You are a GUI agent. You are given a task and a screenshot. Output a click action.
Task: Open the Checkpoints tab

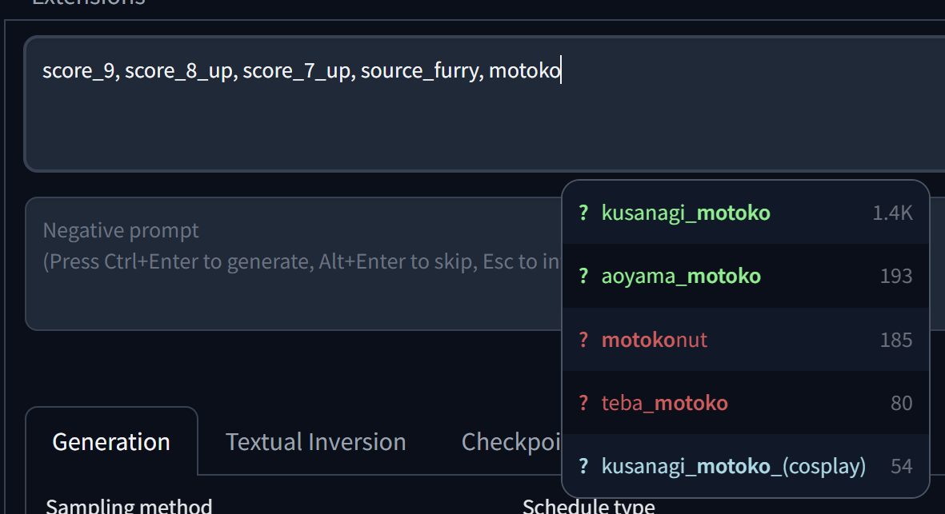point(512,441)
